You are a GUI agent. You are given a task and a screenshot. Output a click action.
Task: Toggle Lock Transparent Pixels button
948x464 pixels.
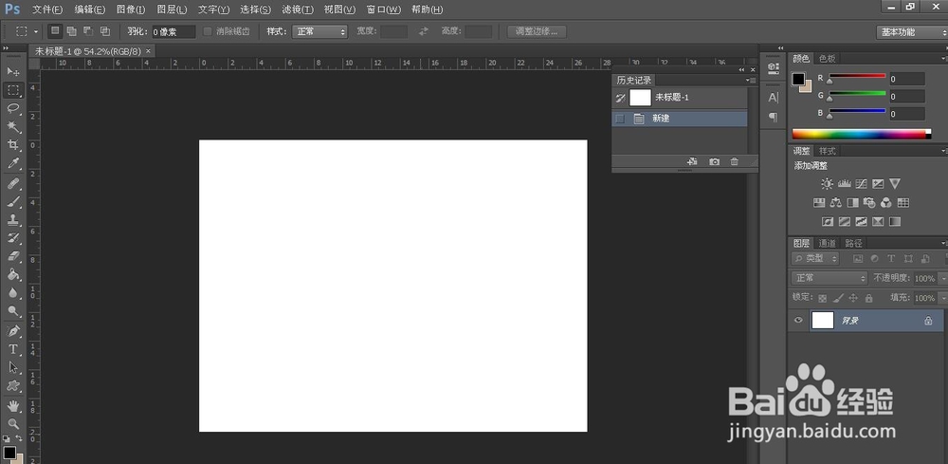tap(822, 298)
